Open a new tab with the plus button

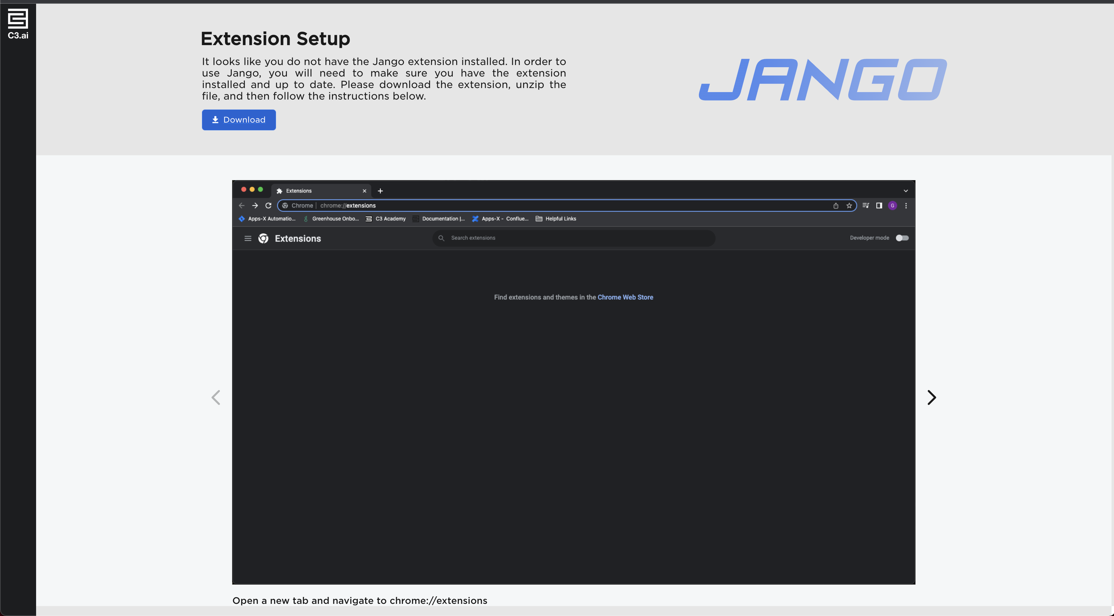[380, 191]
